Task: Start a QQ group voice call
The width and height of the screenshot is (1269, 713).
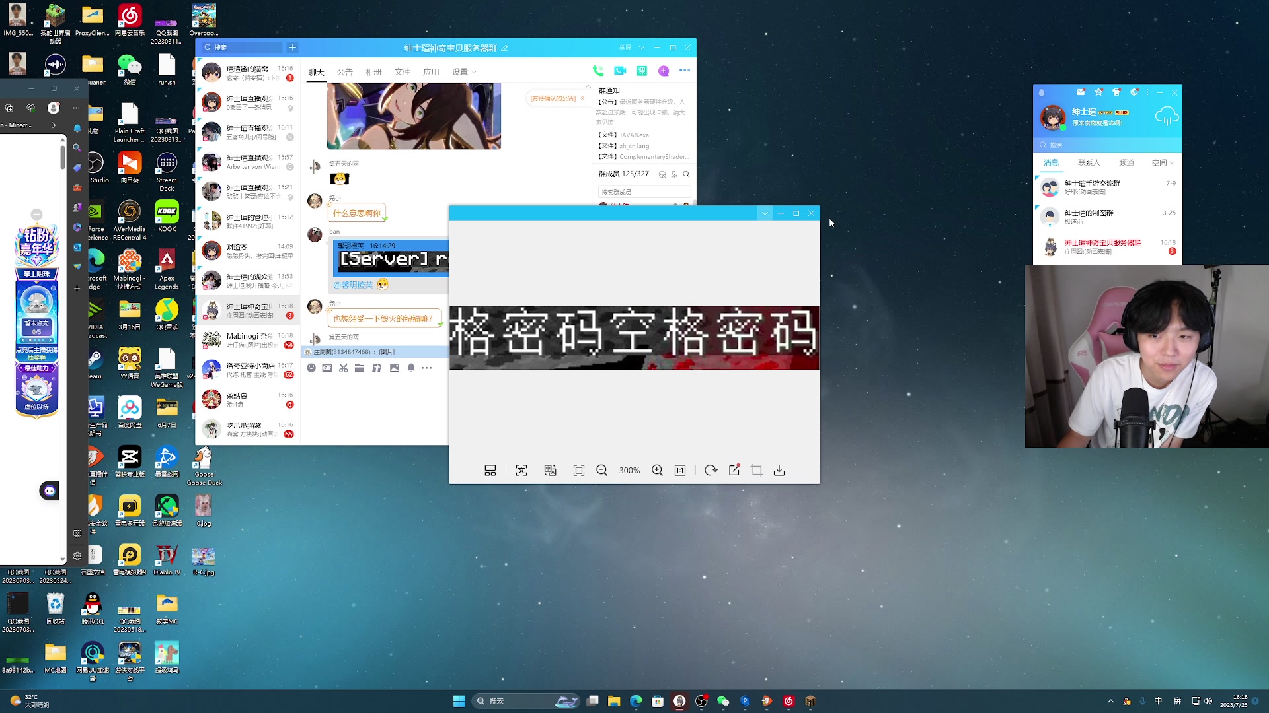Action: (598, 71)
